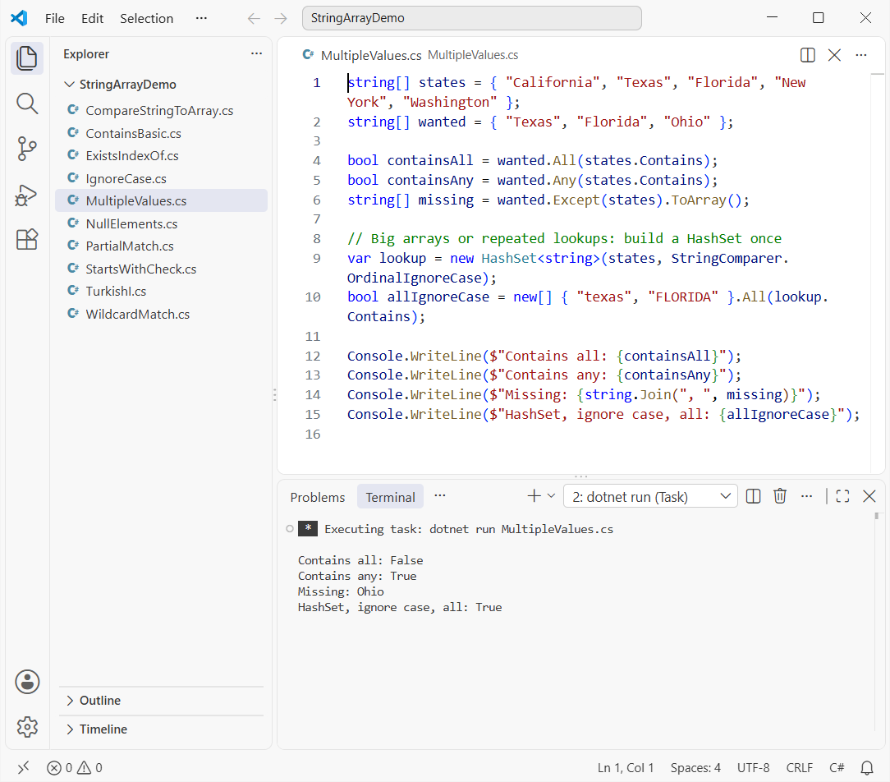Click the "Missing: Ohio" terminal output line
Image resolution: width=890 pixels, height=782 pixels.
341,591
